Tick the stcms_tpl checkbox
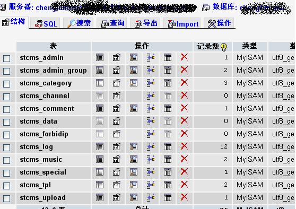Image resolution: width=296 pixels, height=209 pixels. [x=6, y=186]
